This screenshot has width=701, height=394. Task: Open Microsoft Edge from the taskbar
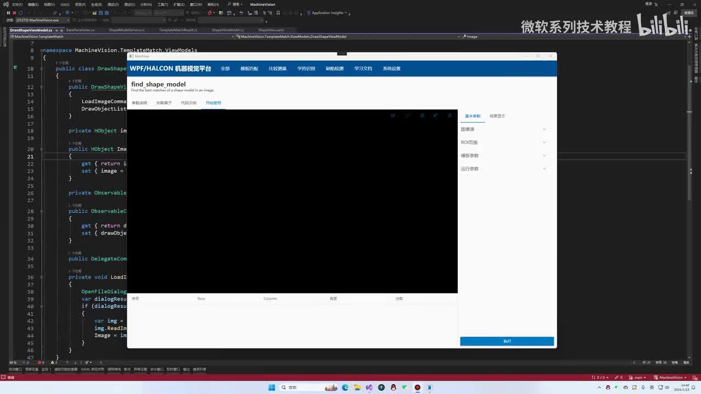[345, 387]
